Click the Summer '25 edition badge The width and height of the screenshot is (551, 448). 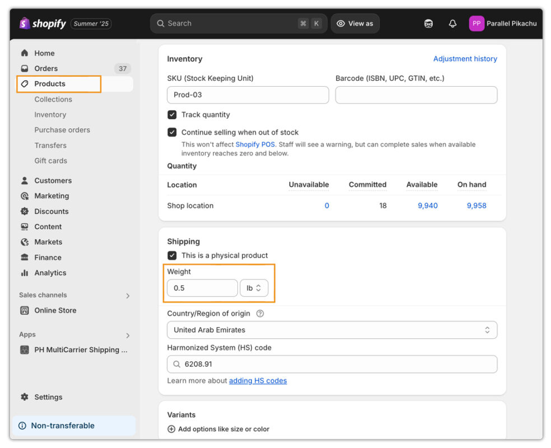91,24
